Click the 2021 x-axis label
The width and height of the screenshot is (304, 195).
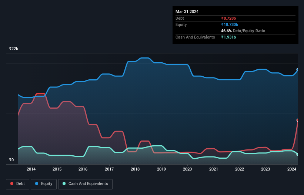point(213,169)
